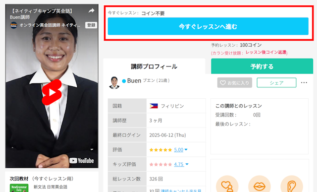Click Buen's small profile avatar

coord(114,83)
